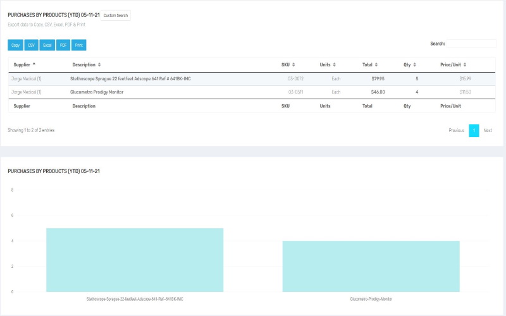Go to the Next page
This screenshot has height=316, width=506.
point(488,131)
